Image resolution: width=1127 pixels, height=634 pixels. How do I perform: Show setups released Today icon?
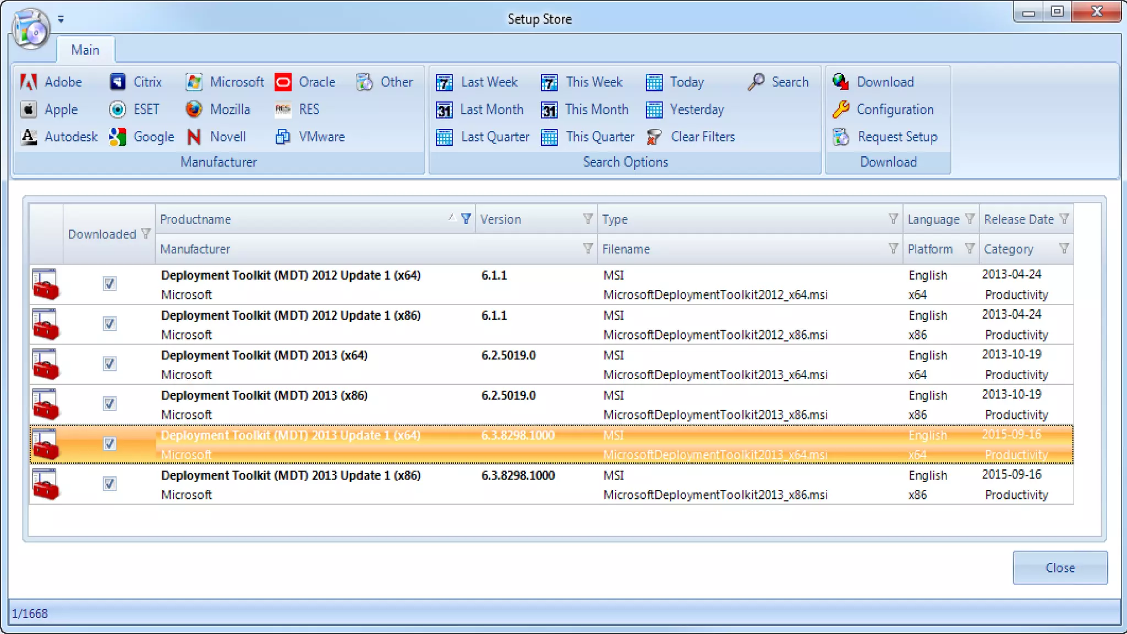tap(654, 83)
